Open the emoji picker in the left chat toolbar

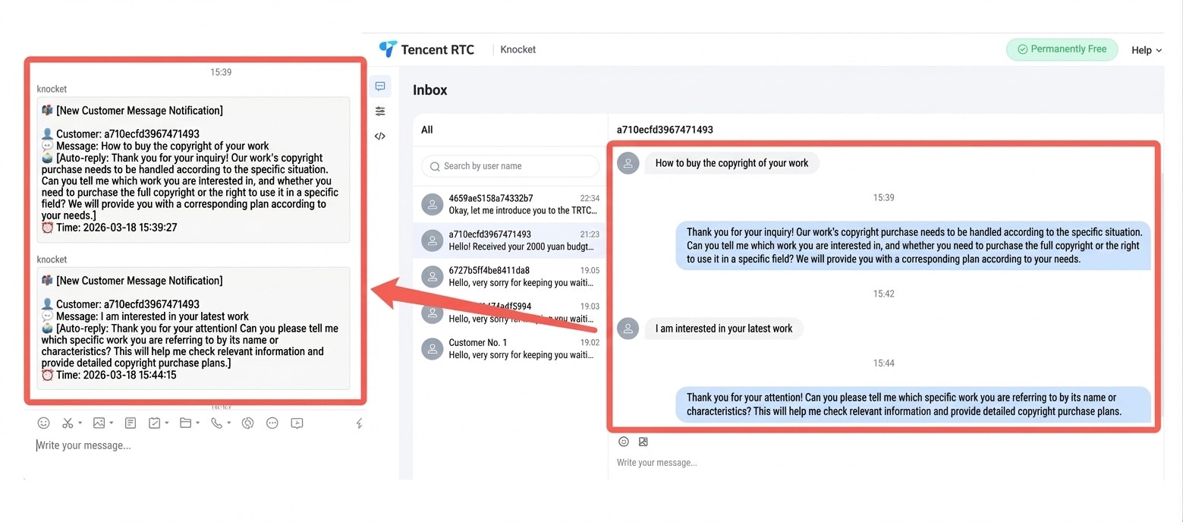click(x=44, y=423)
